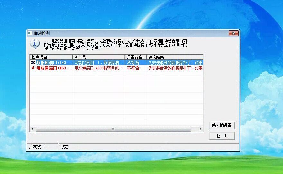
Task: Click the X icon beside 数据库端口
Action: point(33,63)
